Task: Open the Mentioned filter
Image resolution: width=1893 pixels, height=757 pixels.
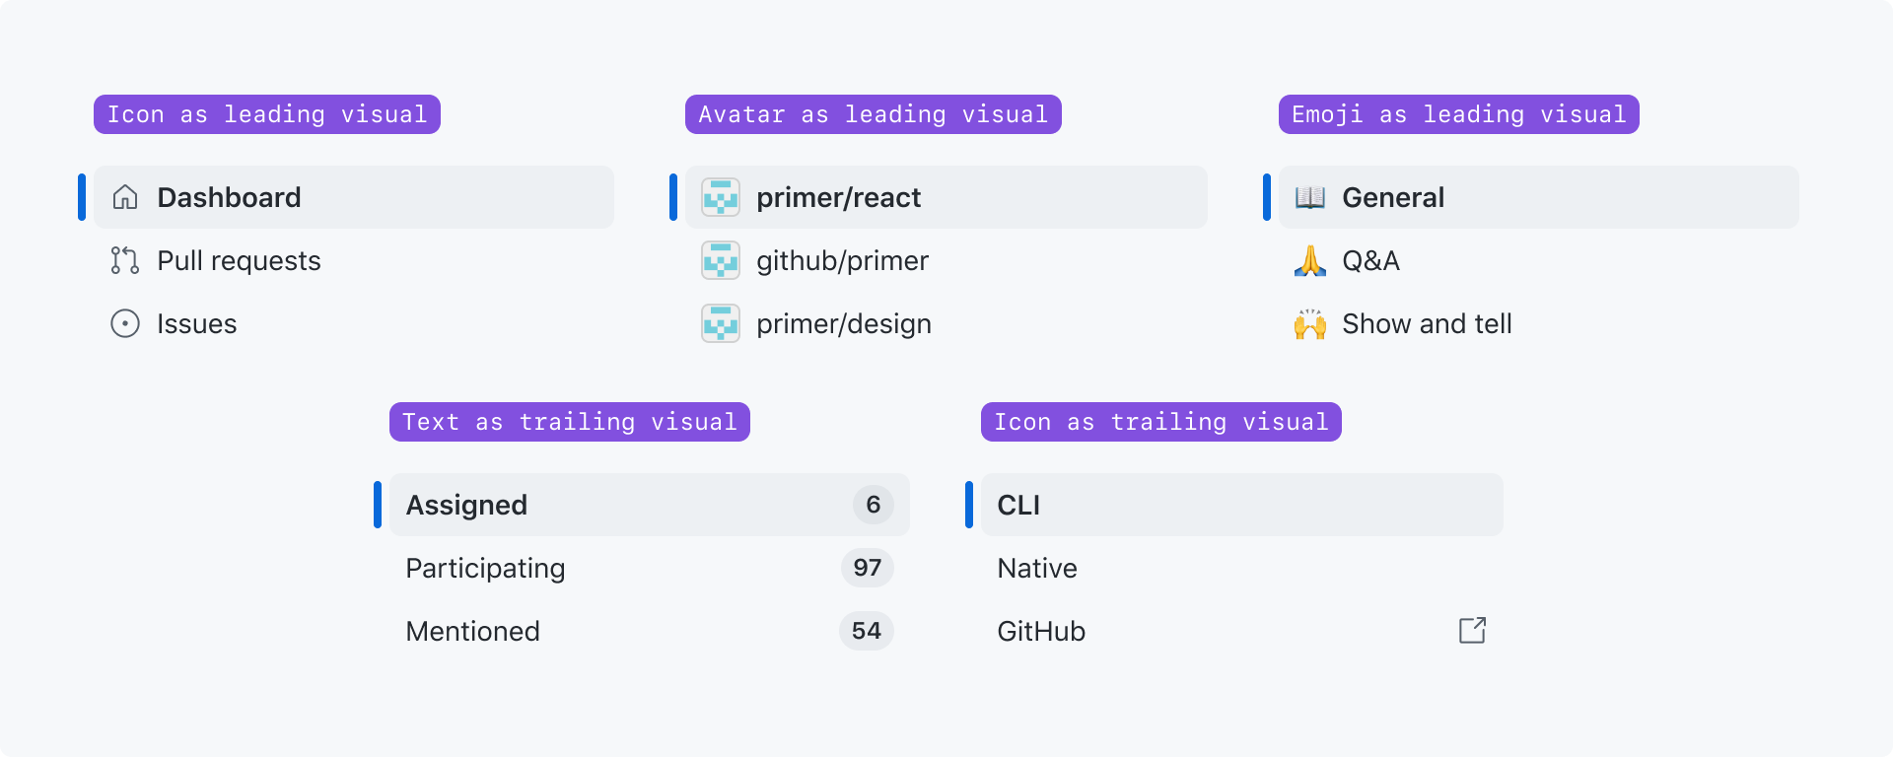Action: point(650,631)
